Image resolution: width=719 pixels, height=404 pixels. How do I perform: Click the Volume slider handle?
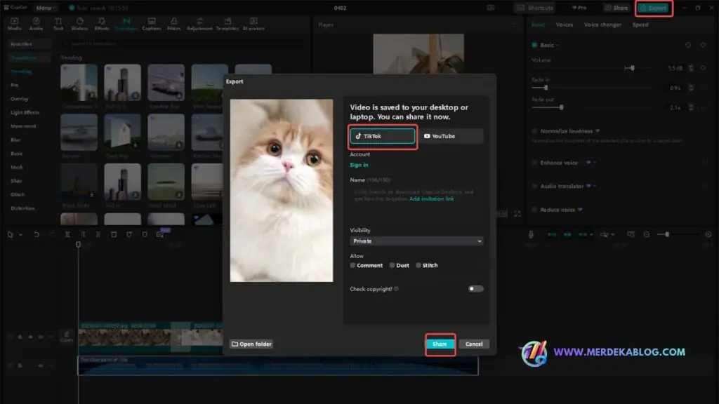click(x=632, y=68)
